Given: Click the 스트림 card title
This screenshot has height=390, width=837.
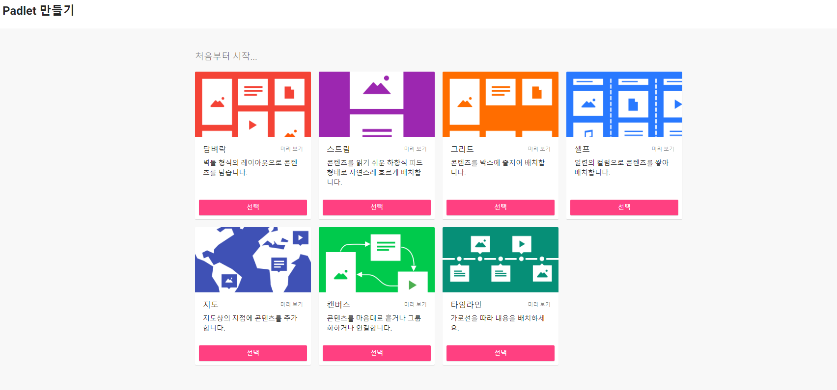Looking at the screenshot, I should click(338, 149).
